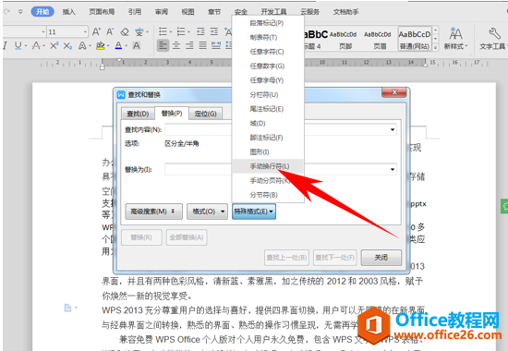Decrease font size with the A- icon
The image size is (508, 351).
[x=110, y=31]
